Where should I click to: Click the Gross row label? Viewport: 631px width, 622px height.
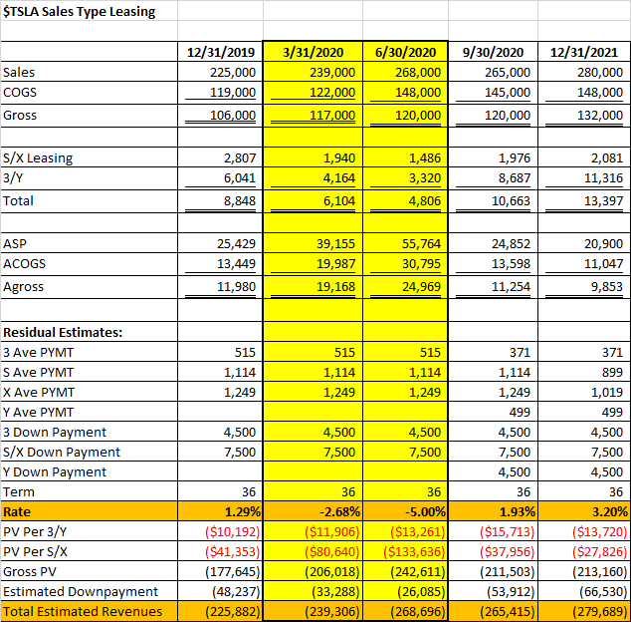click(20, 116)
